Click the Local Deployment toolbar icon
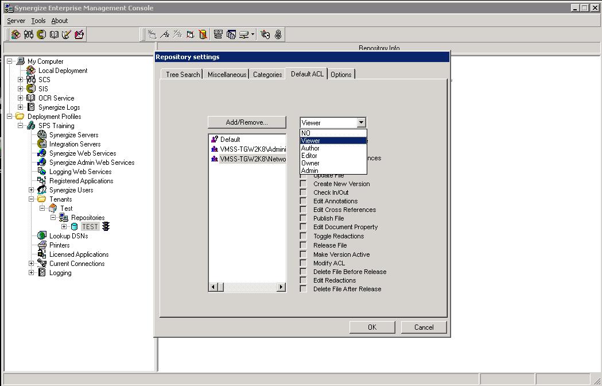 coord(15,34)
